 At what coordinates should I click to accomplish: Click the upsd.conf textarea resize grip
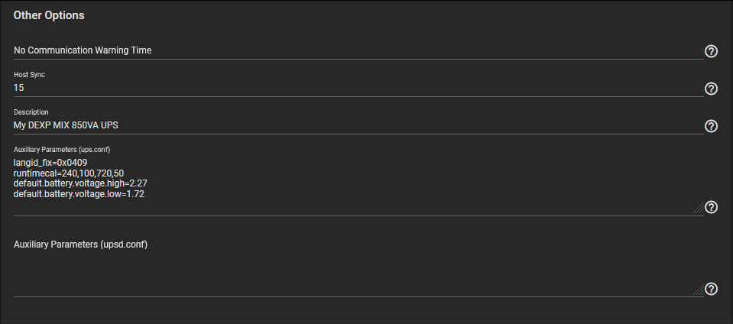pyautogui.click(x=698, y=290)
